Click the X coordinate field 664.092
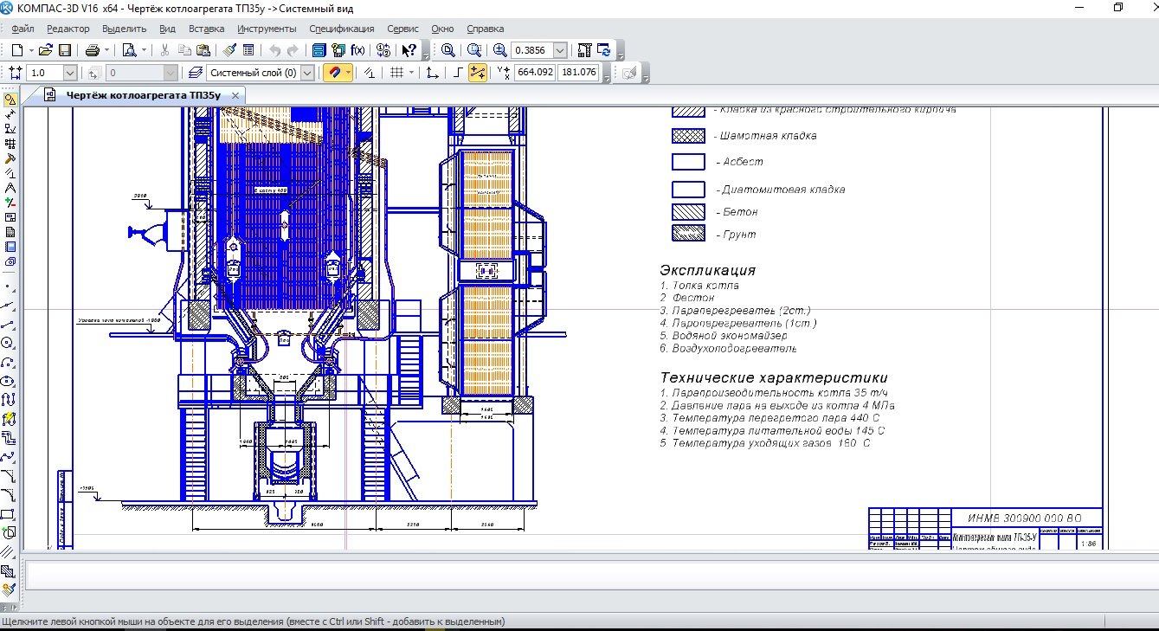This screenshot has height=631, width=1159. [535, 73]
